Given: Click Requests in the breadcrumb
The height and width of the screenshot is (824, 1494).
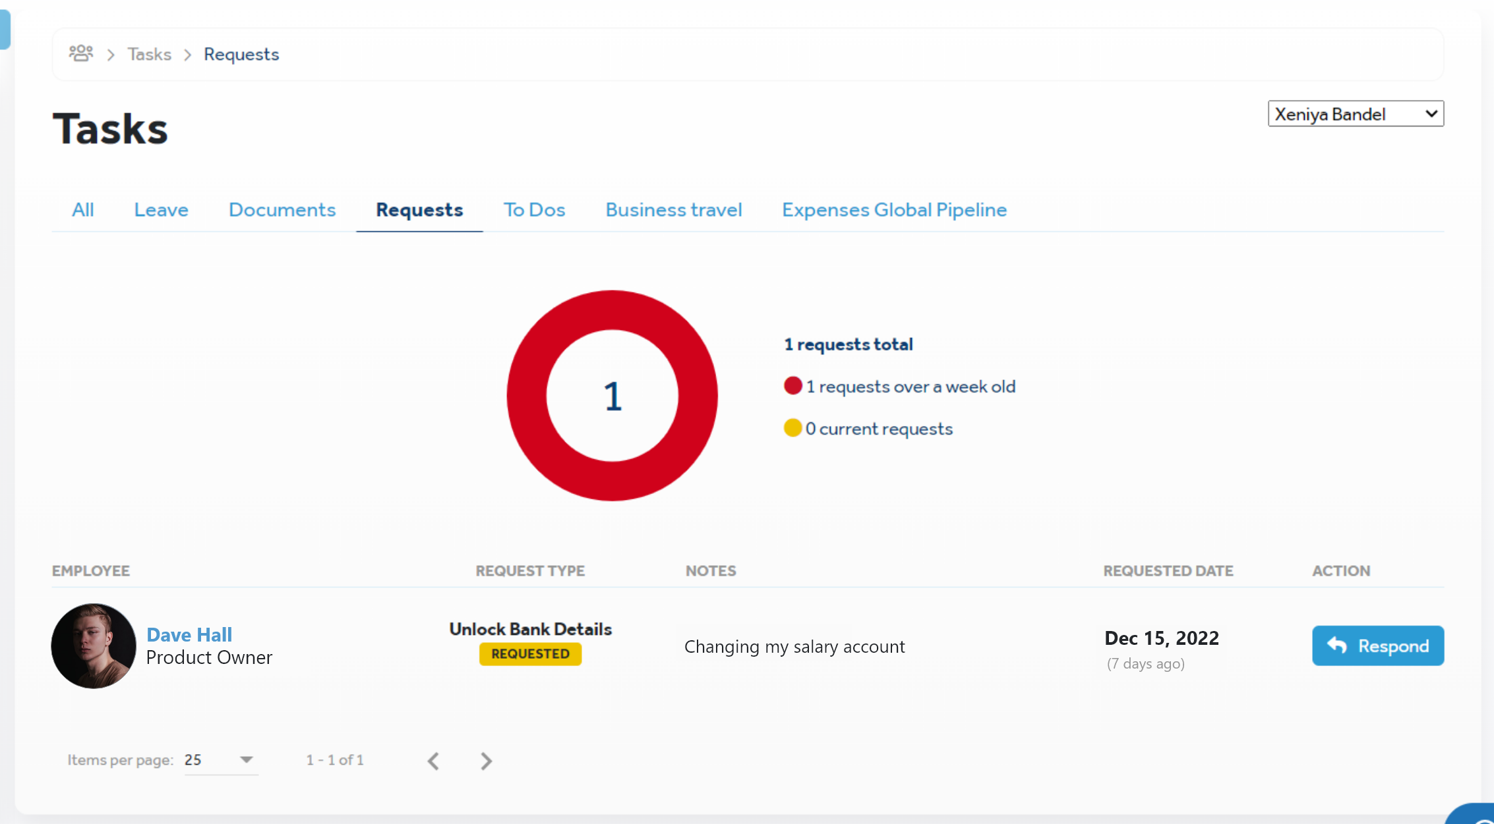Looking at the screenshot, I should [x=241, y=54].
